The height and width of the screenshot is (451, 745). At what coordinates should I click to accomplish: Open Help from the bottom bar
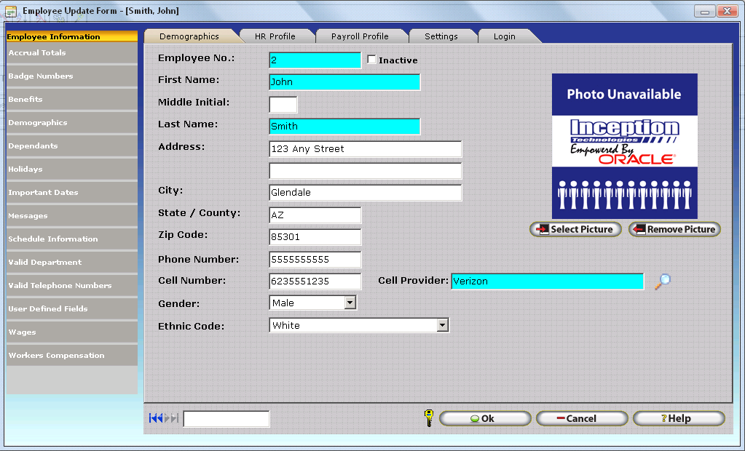click(x=678, y=418)
